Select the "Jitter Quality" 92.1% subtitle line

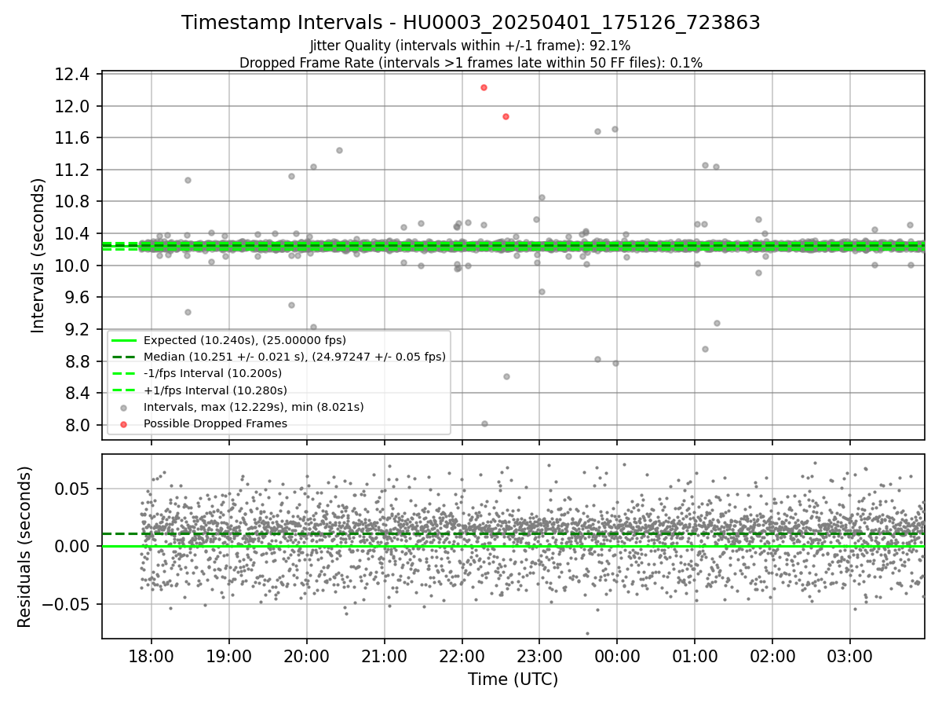click(470, 46)
